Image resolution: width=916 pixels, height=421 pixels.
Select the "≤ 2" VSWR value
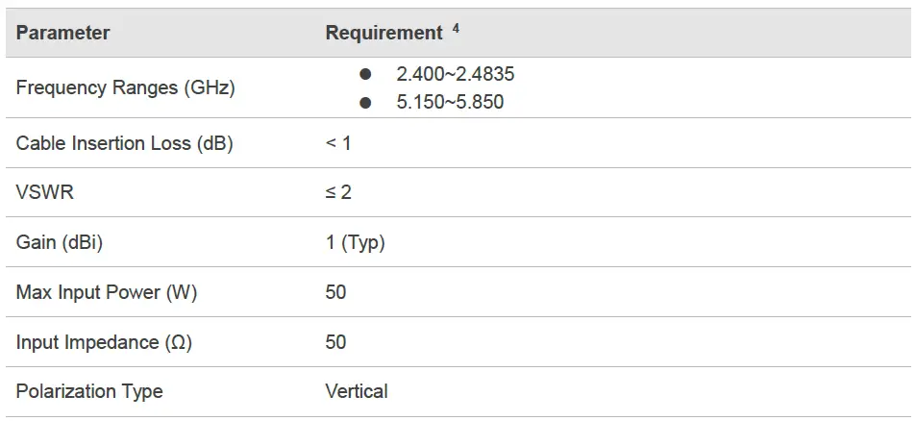(x=338, y=193)
